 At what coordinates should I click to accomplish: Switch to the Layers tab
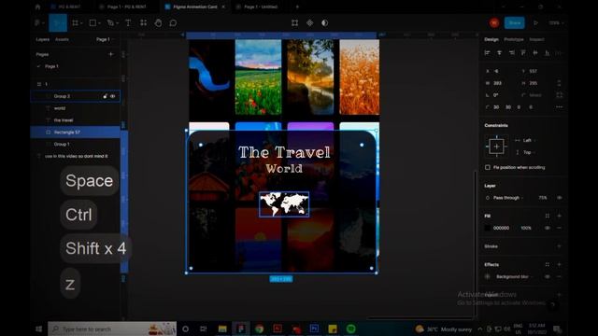[x=42, y=39]
